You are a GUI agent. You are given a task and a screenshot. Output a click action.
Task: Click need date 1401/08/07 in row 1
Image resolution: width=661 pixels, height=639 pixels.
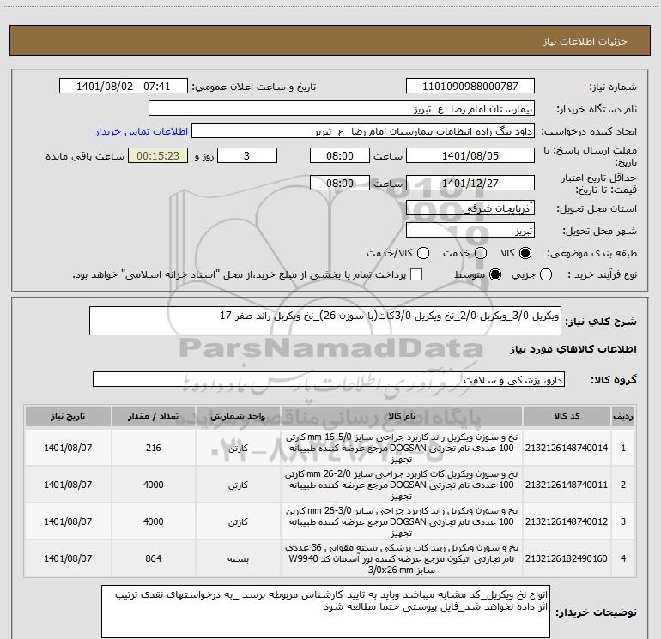tap(68, 448)
